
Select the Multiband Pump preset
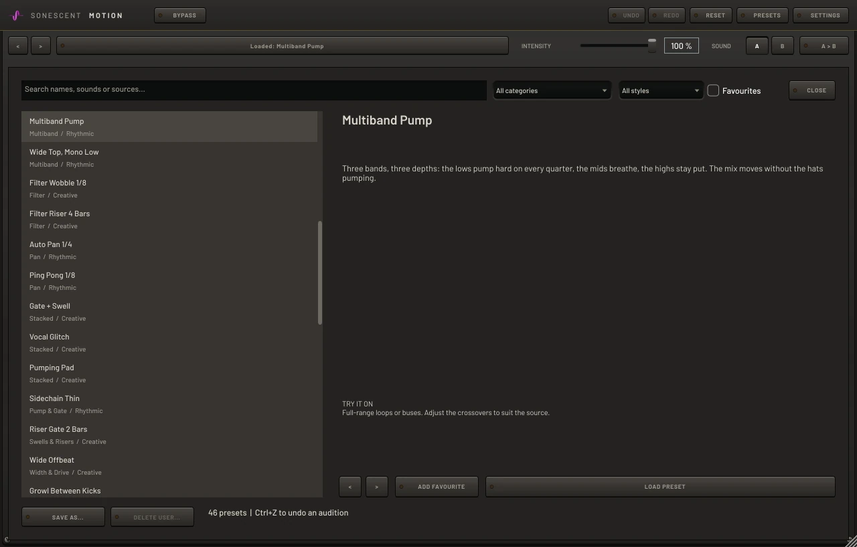(169, 127)
